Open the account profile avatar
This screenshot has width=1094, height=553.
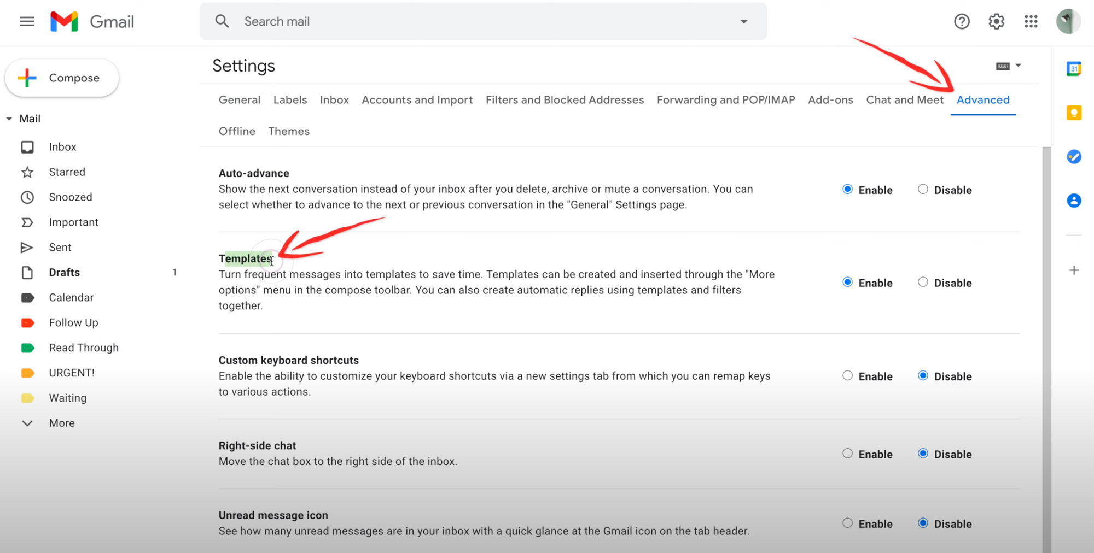click(x=1068, y=21)
